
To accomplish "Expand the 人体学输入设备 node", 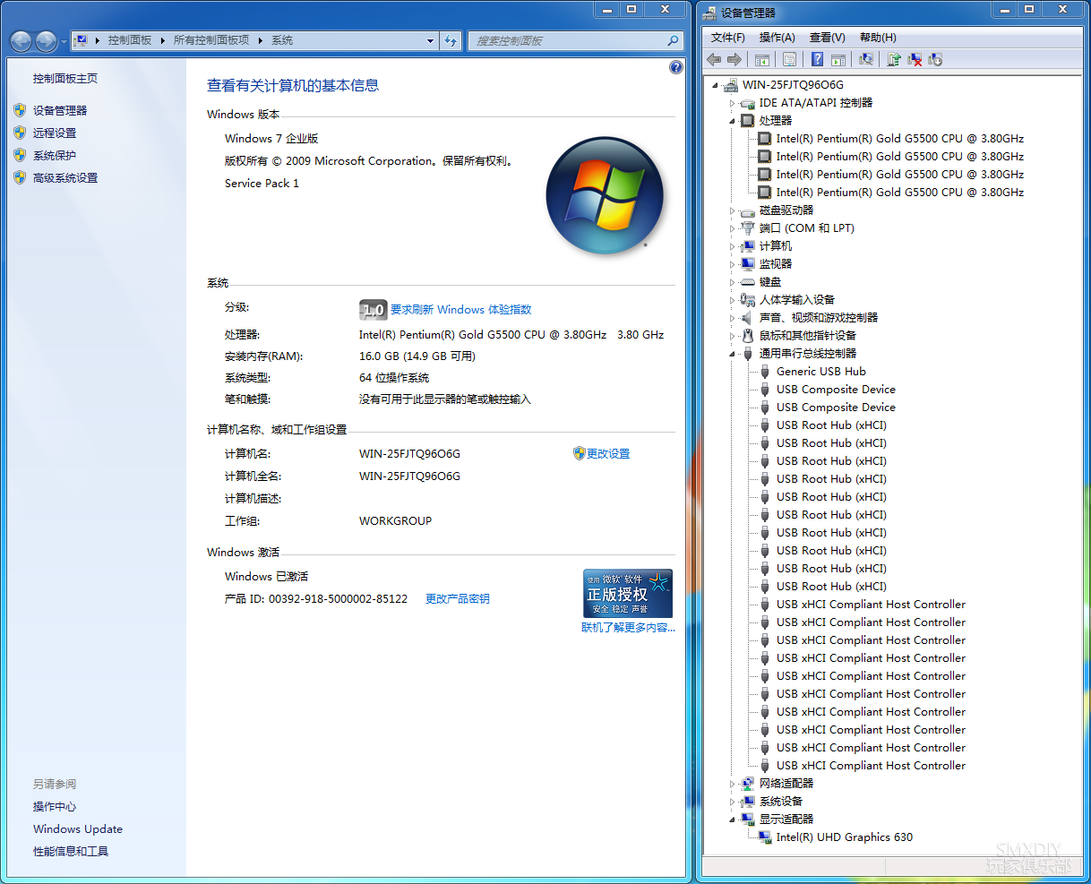I will click(x=732, y=300).
